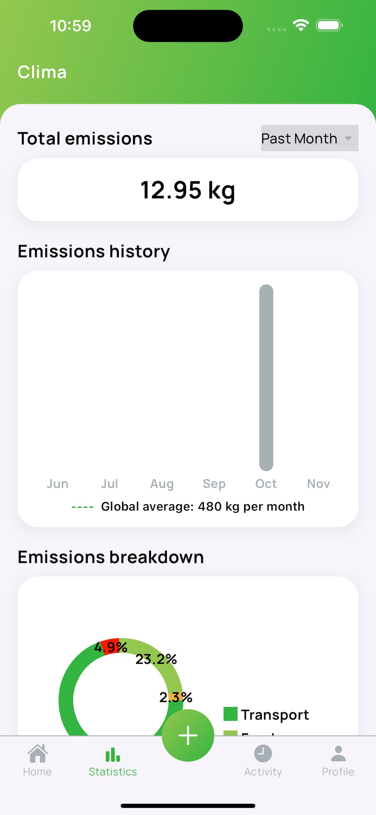This screenshot has width=376, height=815.
Task: Select the gray October emissions bar
Action: click(x=266, y=378)
